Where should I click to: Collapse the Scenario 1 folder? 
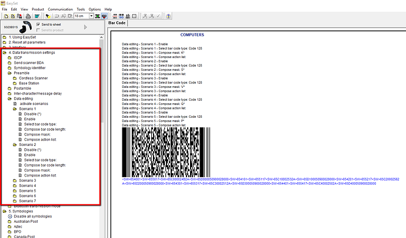[x=15, y=109]
